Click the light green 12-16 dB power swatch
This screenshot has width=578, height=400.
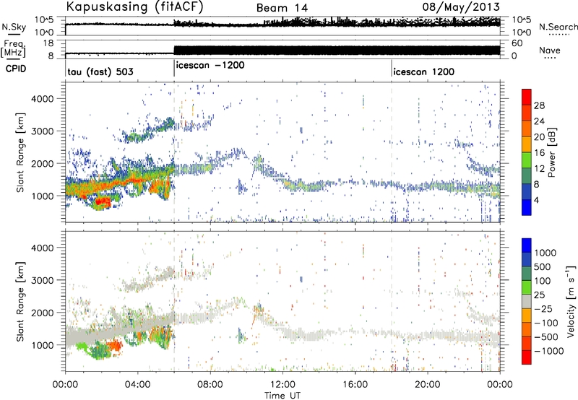527,160
